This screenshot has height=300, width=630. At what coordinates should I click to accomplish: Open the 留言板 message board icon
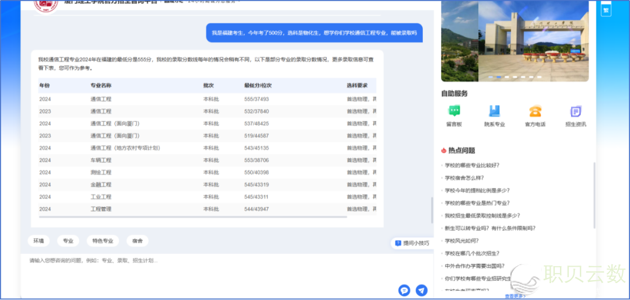pyautogui.click(x=454, y=111)
